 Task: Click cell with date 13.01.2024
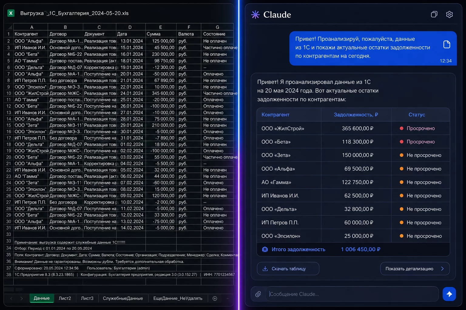point(131,41)
